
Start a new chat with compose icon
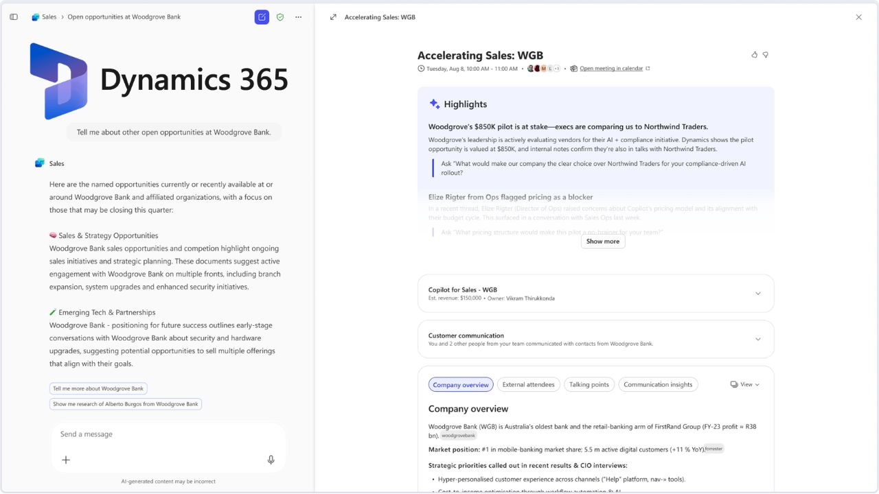point(262,17)
